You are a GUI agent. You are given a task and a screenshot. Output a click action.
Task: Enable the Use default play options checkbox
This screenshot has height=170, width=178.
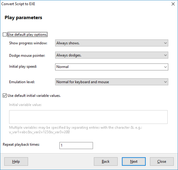(5, 34)
